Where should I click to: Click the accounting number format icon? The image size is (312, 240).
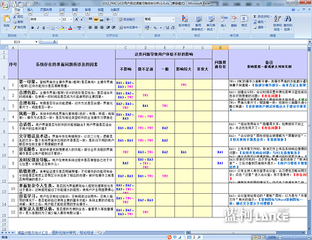147,27
